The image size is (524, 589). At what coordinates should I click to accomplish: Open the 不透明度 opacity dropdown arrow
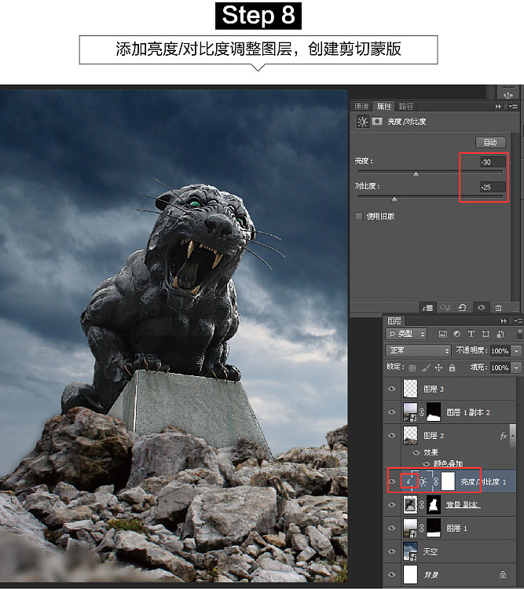click(516, 351)
